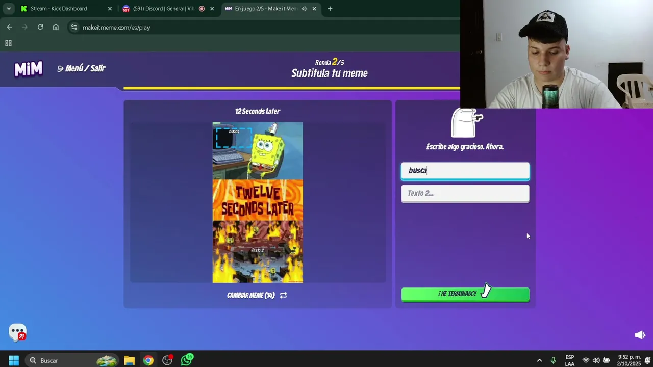The image size is (653, 367).
Task: Click the 'Subtitula tu meme' heading
Action: click(330, 73)
